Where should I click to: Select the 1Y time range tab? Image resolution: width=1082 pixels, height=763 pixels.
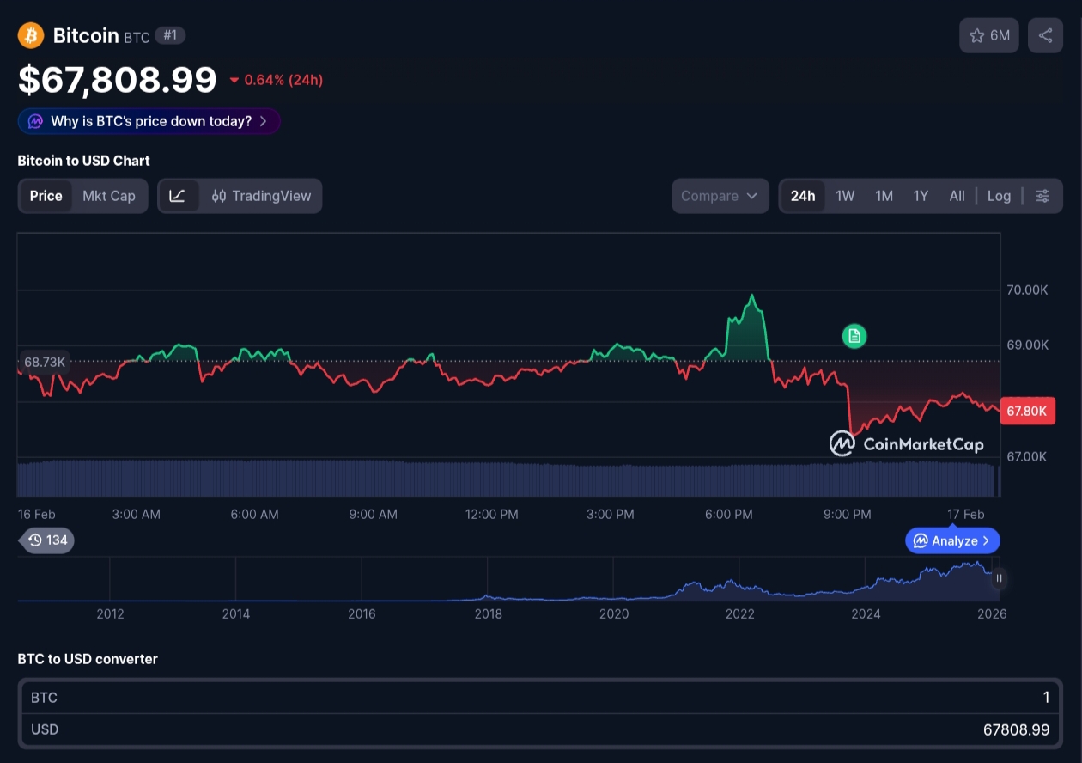[x=921, y=196]
